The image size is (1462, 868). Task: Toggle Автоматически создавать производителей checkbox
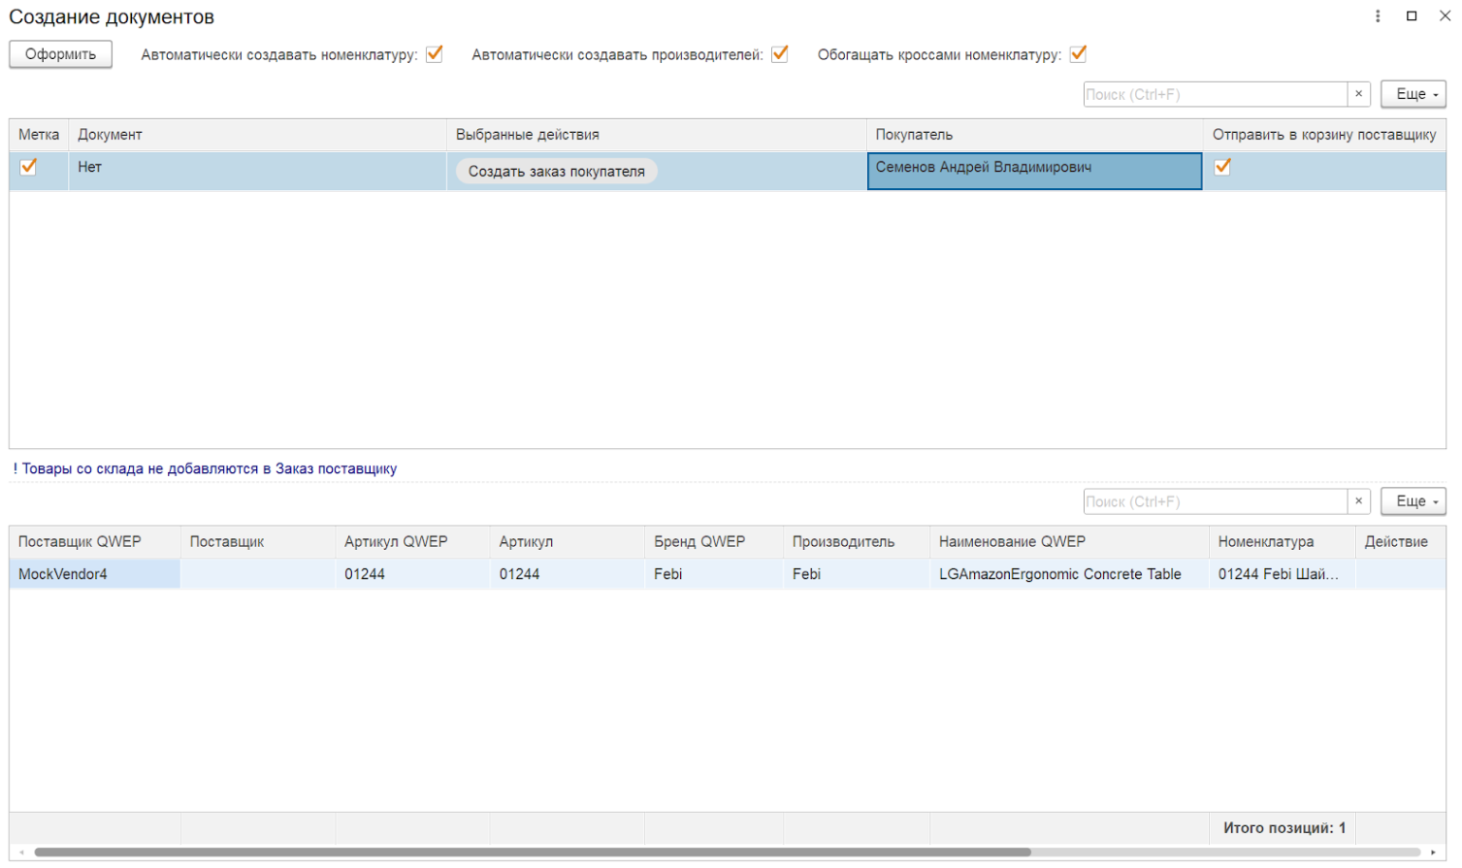pos(779,54)
